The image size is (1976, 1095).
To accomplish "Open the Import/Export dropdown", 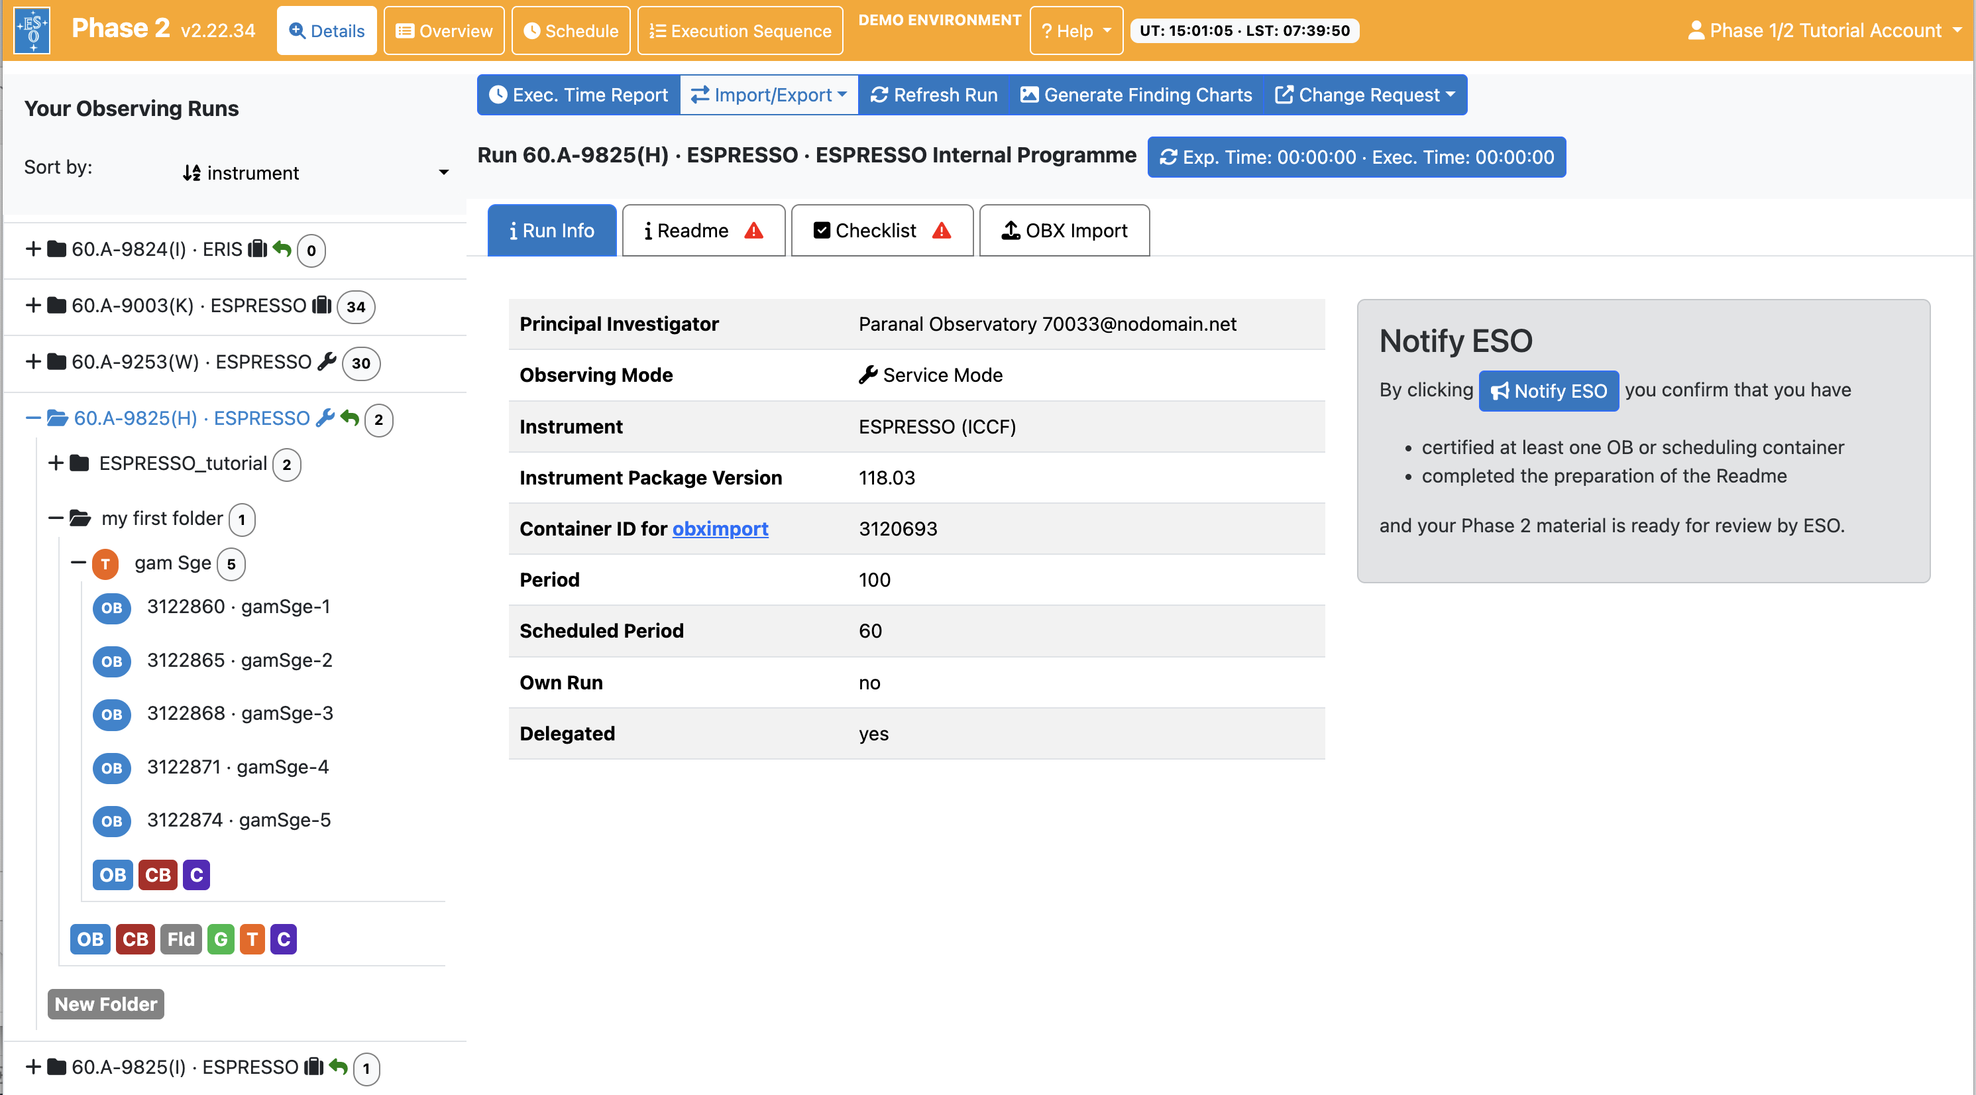I will pyautogui.click(x=769, y=95).
